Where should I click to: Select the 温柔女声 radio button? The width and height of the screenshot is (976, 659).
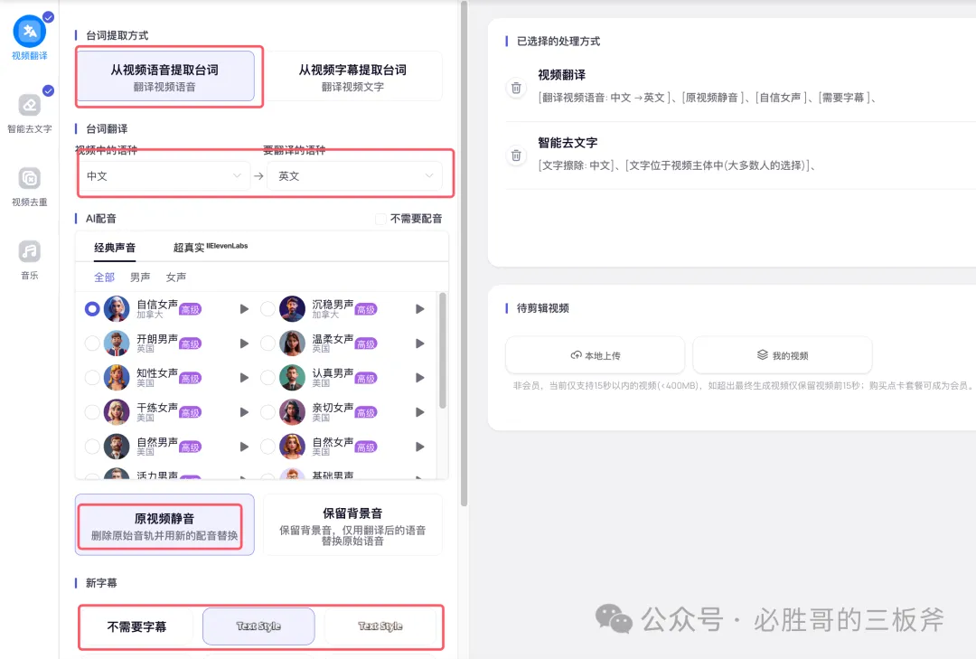[x=267, y=344]
